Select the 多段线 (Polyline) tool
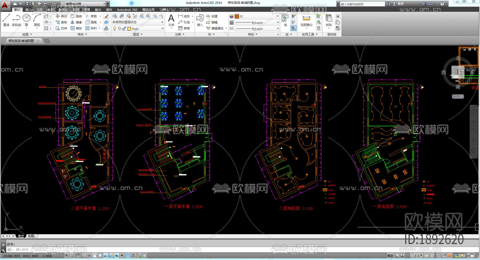 tap(16, 20)
